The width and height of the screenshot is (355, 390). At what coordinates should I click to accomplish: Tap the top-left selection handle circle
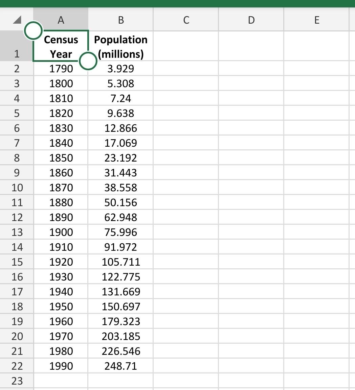[x=33, y=31]
